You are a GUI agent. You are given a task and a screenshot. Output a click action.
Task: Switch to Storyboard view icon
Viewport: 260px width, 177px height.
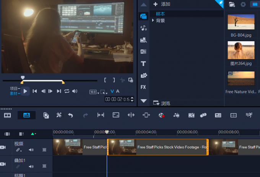pyautogui.click(x=8, y=115)
